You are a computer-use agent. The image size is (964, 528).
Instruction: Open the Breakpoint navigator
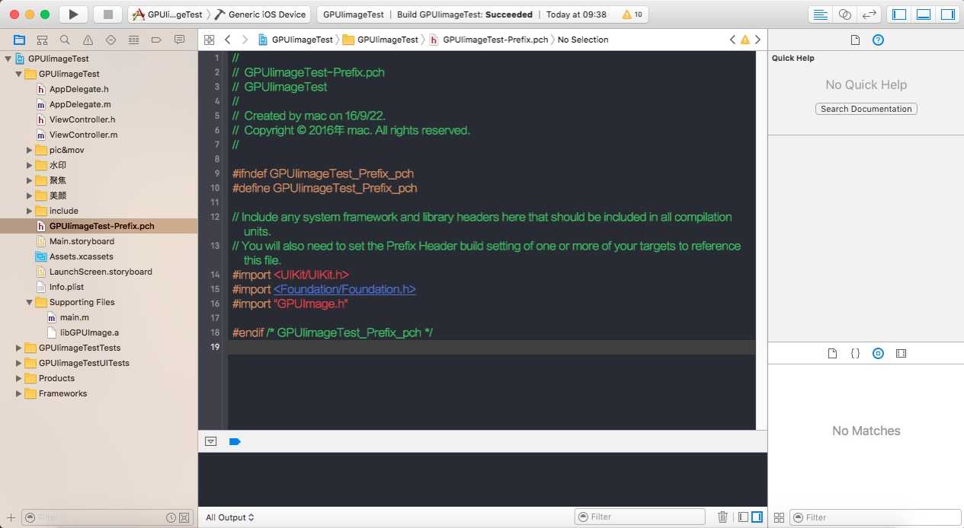point(156,40)
